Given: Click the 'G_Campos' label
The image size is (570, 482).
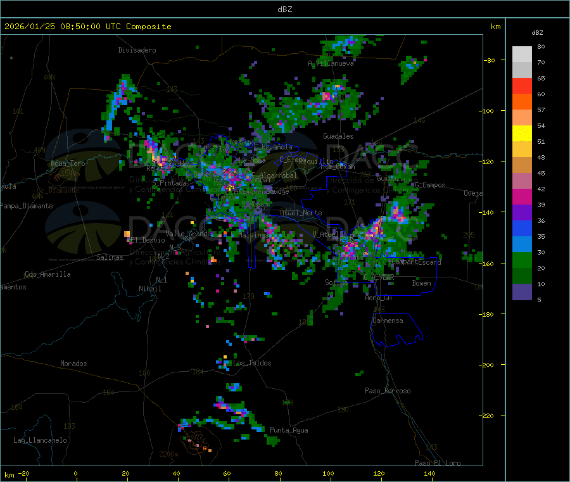Looking at the screenshot, I should pos(430,185).
